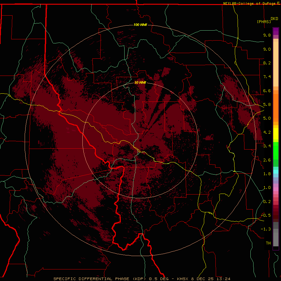Click the 5.8 scale value
The image size is (281, 281).
click(x=267, y=105)
